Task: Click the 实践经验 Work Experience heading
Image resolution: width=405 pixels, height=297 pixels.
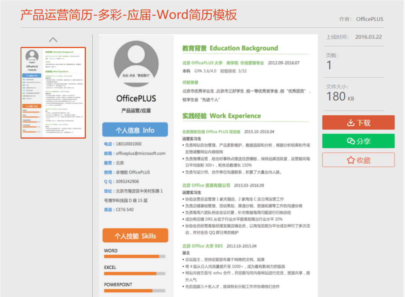Action: 222,116
